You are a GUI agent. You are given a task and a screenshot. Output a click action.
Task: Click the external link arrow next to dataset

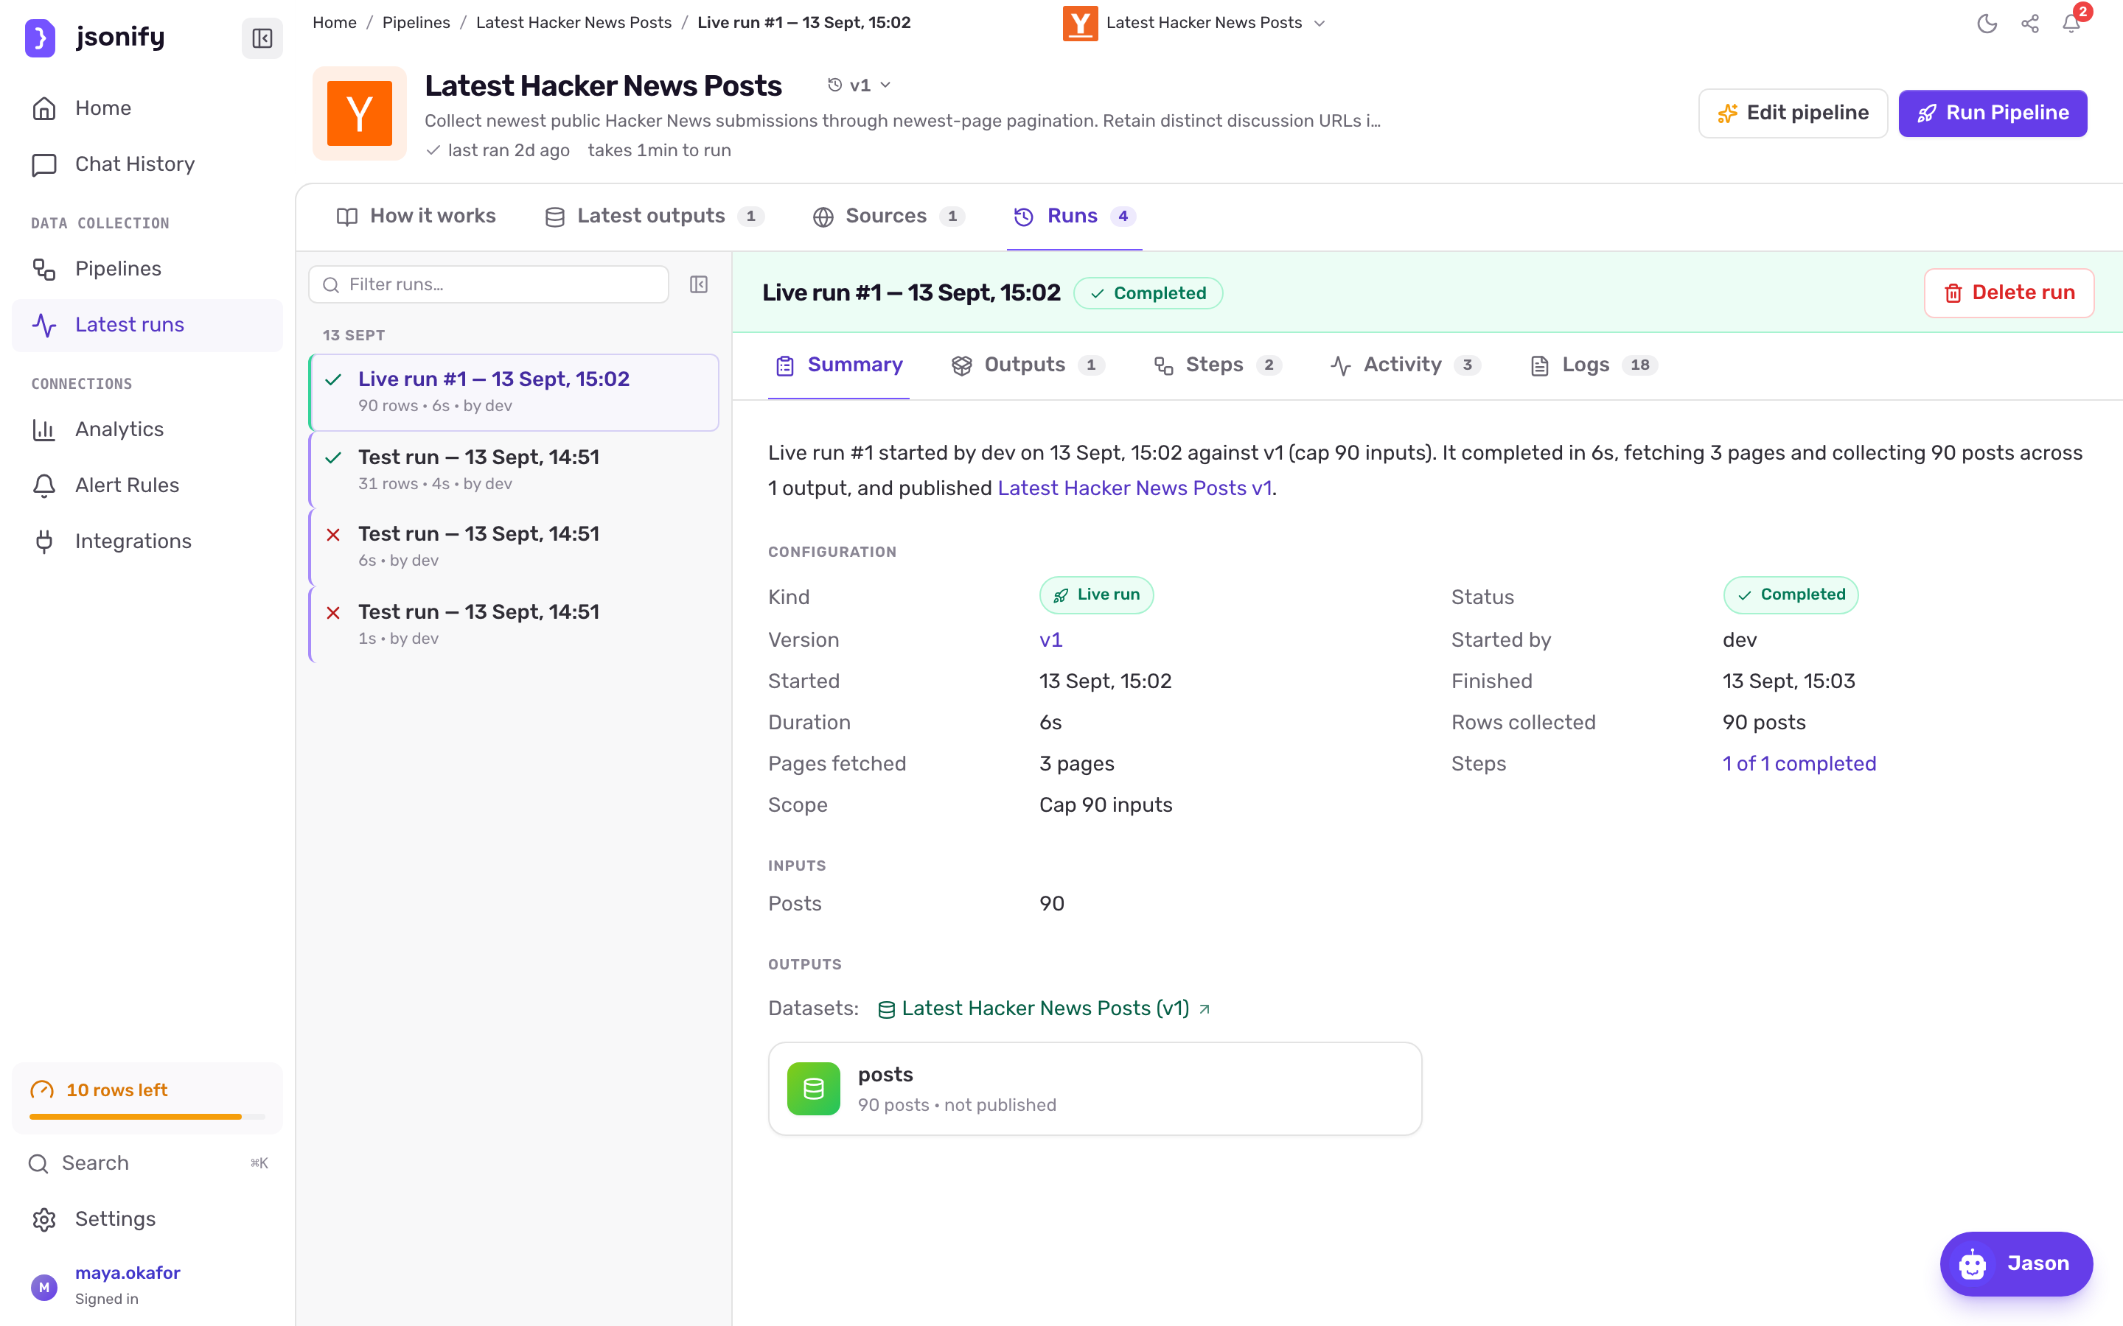[x=1205, y=1009]
